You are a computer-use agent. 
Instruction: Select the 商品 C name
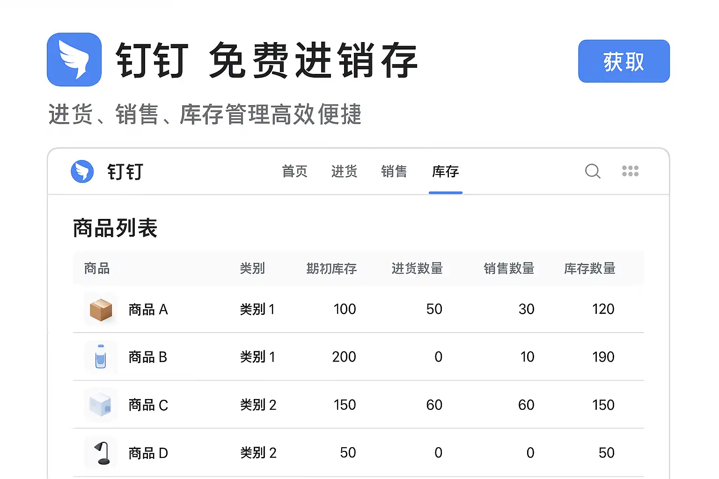(148, 405)
